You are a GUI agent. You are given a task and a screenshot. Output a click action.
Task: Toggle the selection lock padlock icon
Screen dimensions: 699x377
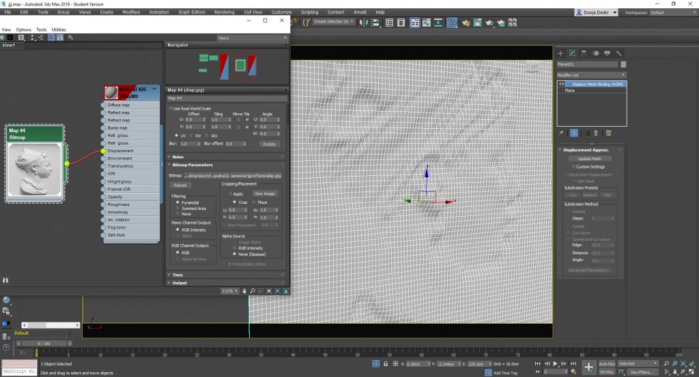coord(386,363)
